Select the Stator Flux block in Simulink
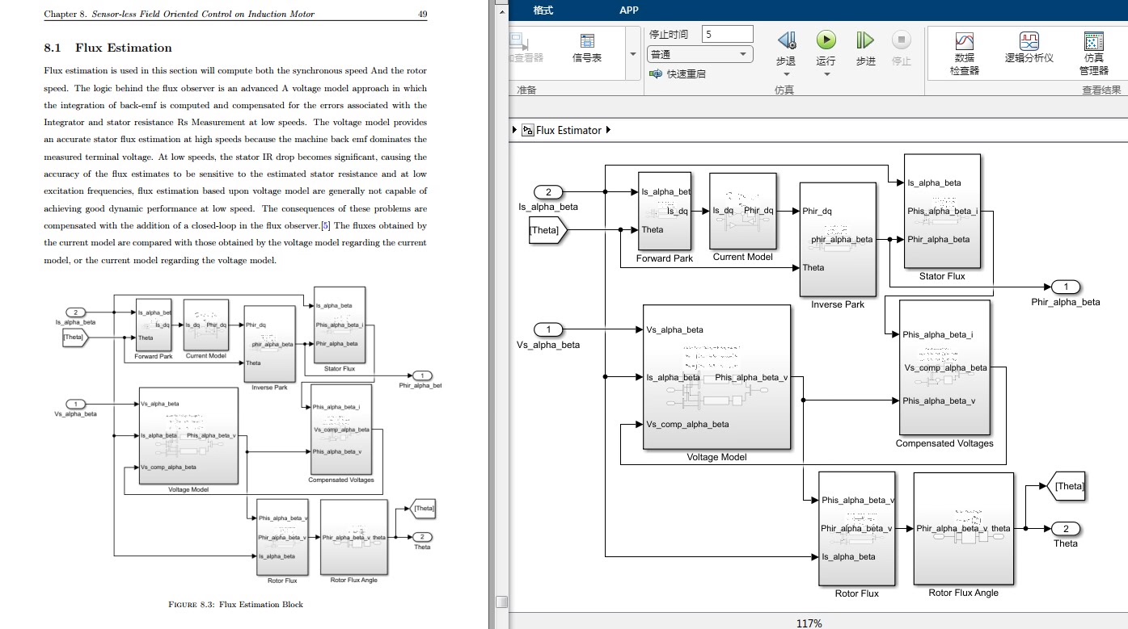 (942, 211)
